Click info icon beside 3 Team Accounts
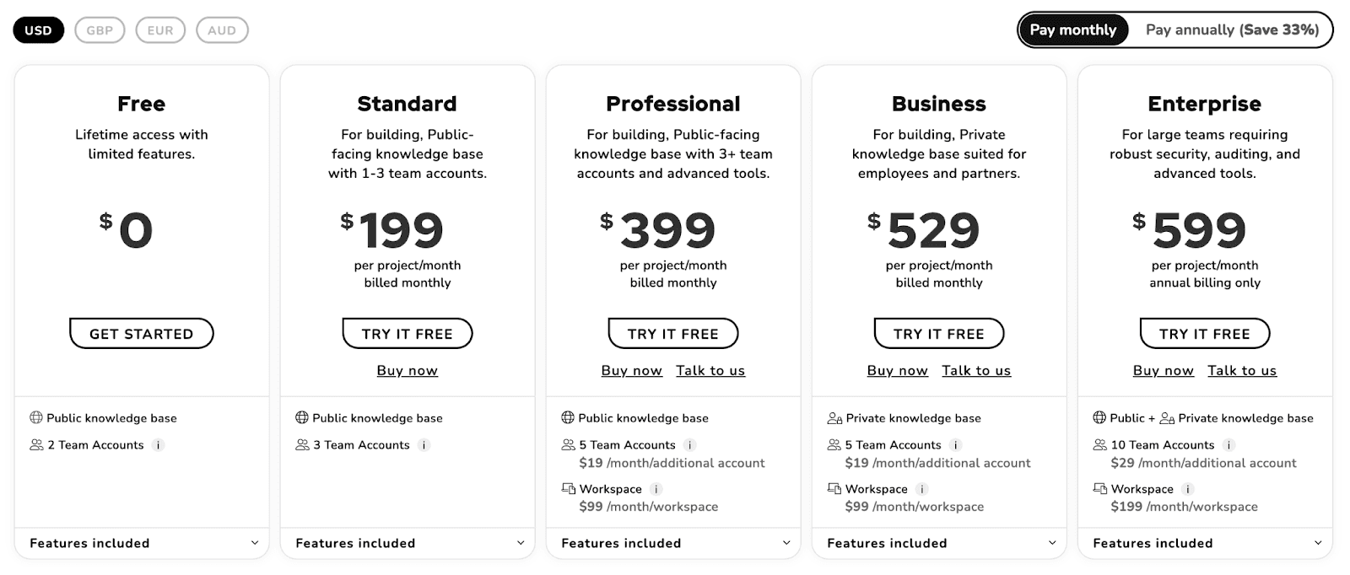This screenshot has height=575, width=1350. pyautogui.click(x=424, y=445)
